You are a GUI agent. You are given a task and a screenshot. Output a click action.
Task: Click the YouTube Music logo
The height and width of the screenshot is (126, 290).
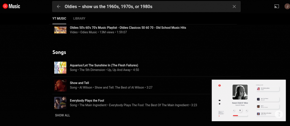click(x=11, y=6)
